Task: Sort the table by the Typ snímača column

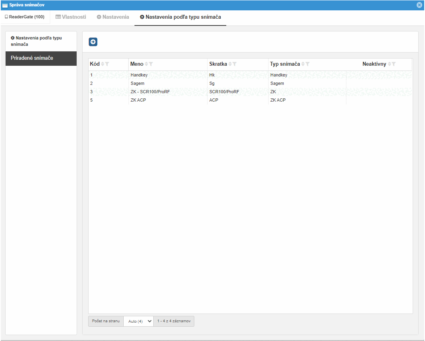Action: 303,64
